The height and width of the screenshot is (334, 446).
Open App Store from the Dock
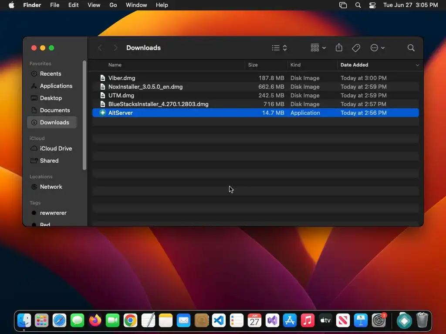[x=290, y=321]
